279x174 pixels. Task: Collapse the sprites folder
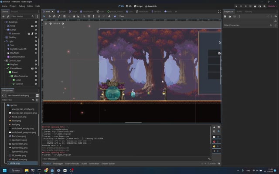tap(6, 105)
